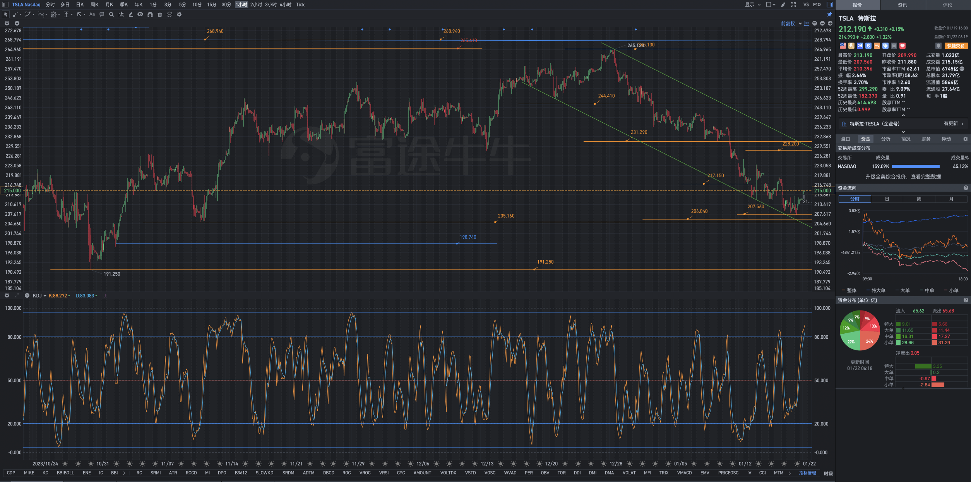Viewport: 971px width, 482px height.
Task: Open drawing toolbar settings gear
Action: click(x=179, y=14)
